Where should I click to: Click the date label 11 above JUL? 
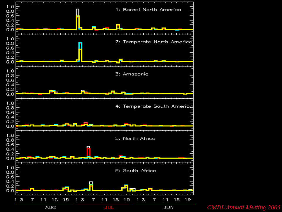click(104, 200)
